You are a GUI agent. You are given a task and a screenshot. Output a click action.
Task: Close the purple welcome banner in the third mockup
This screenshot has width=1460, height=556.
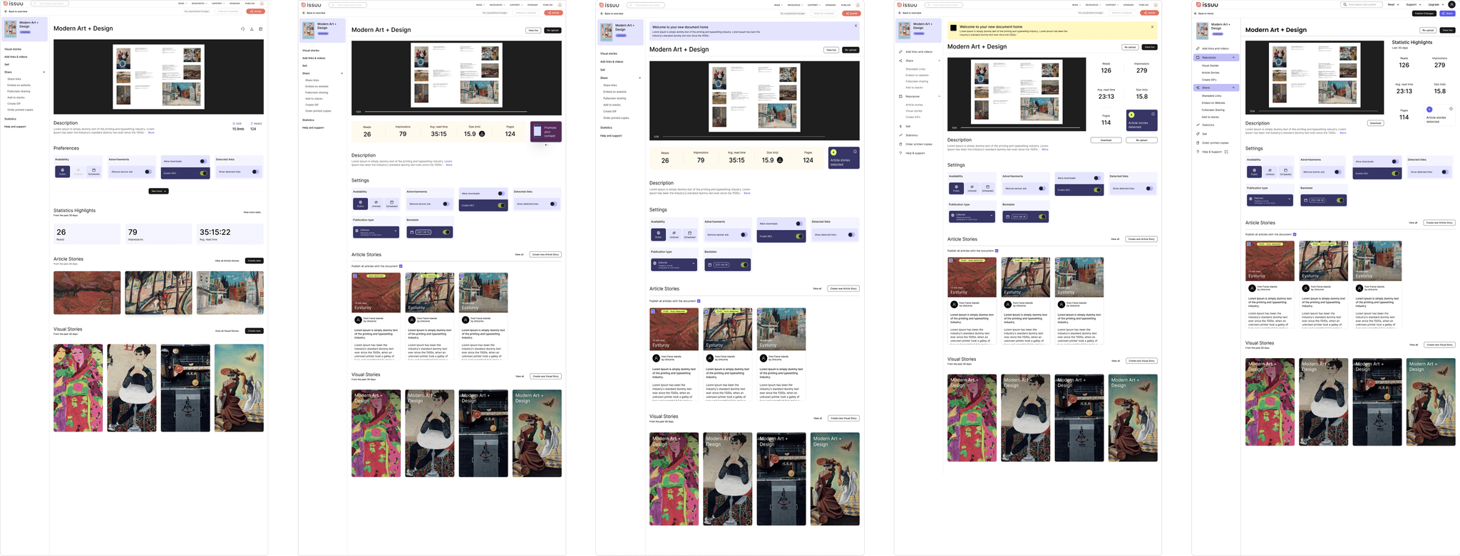[855, 26]
